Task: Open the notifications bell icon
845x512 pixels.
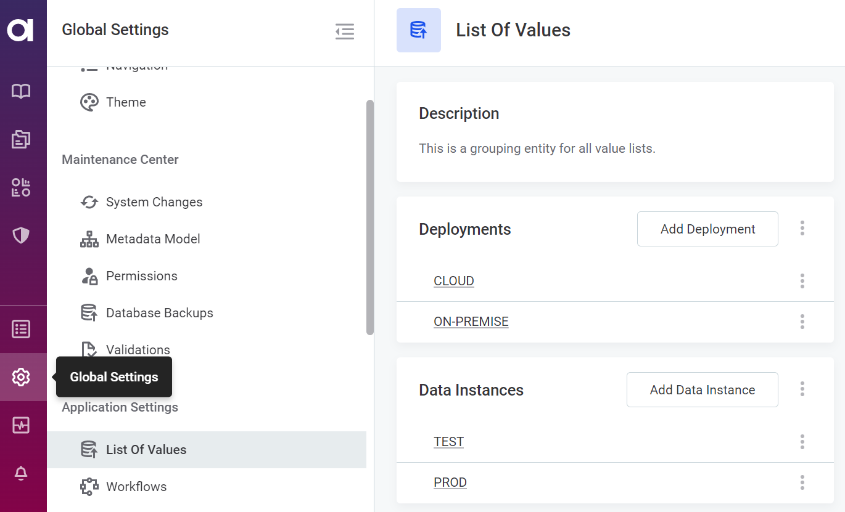Action: 21,473
